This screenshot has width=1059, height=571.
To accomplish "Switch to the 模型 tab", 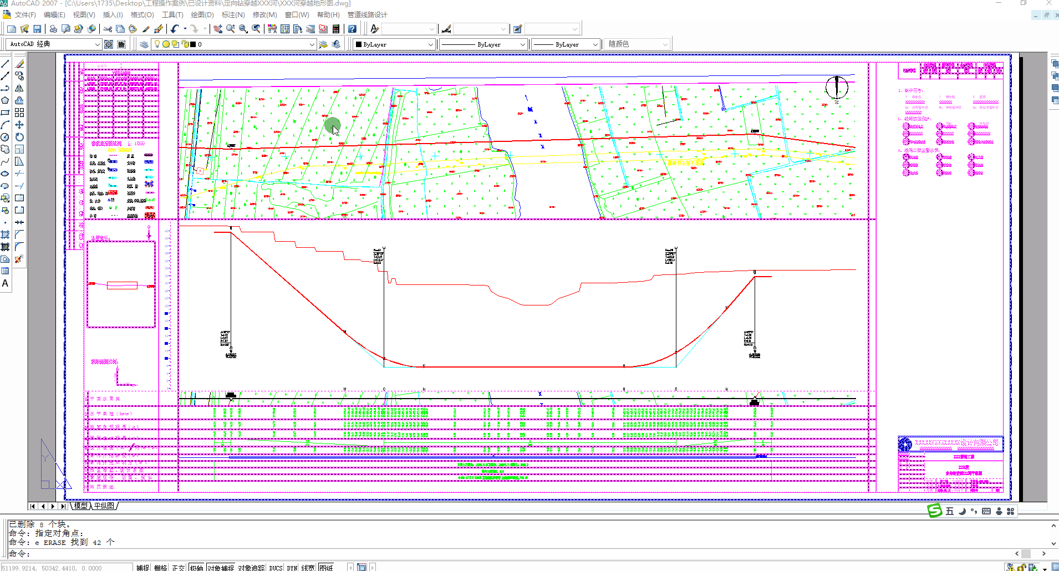I will [81, 506].
